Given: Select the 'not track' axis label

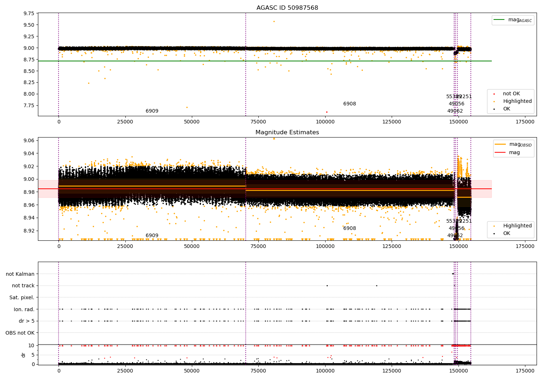Looking at the screenshot, I should [x=23, y=286].
